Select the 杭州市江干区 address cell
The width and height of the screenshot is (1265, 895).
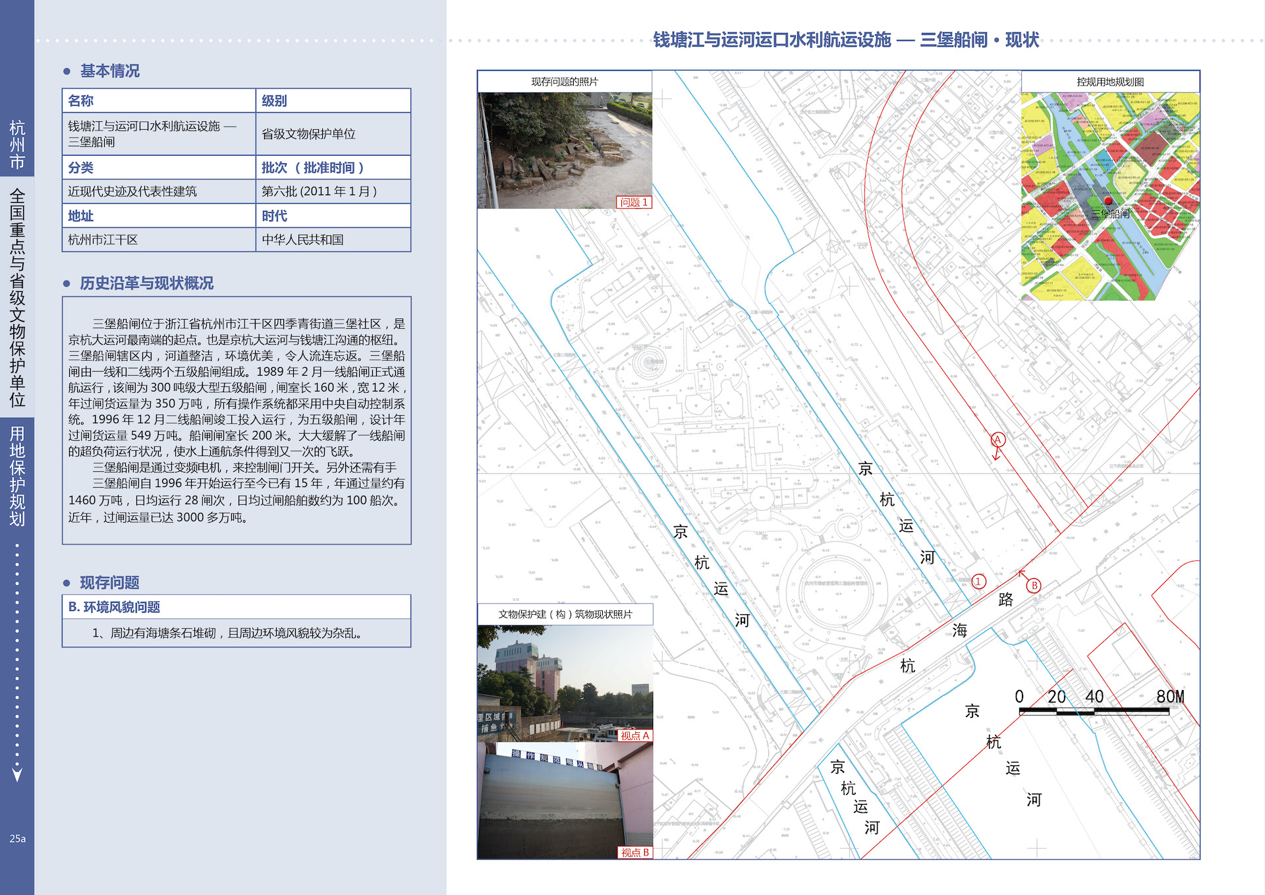(x=159, y=240)
